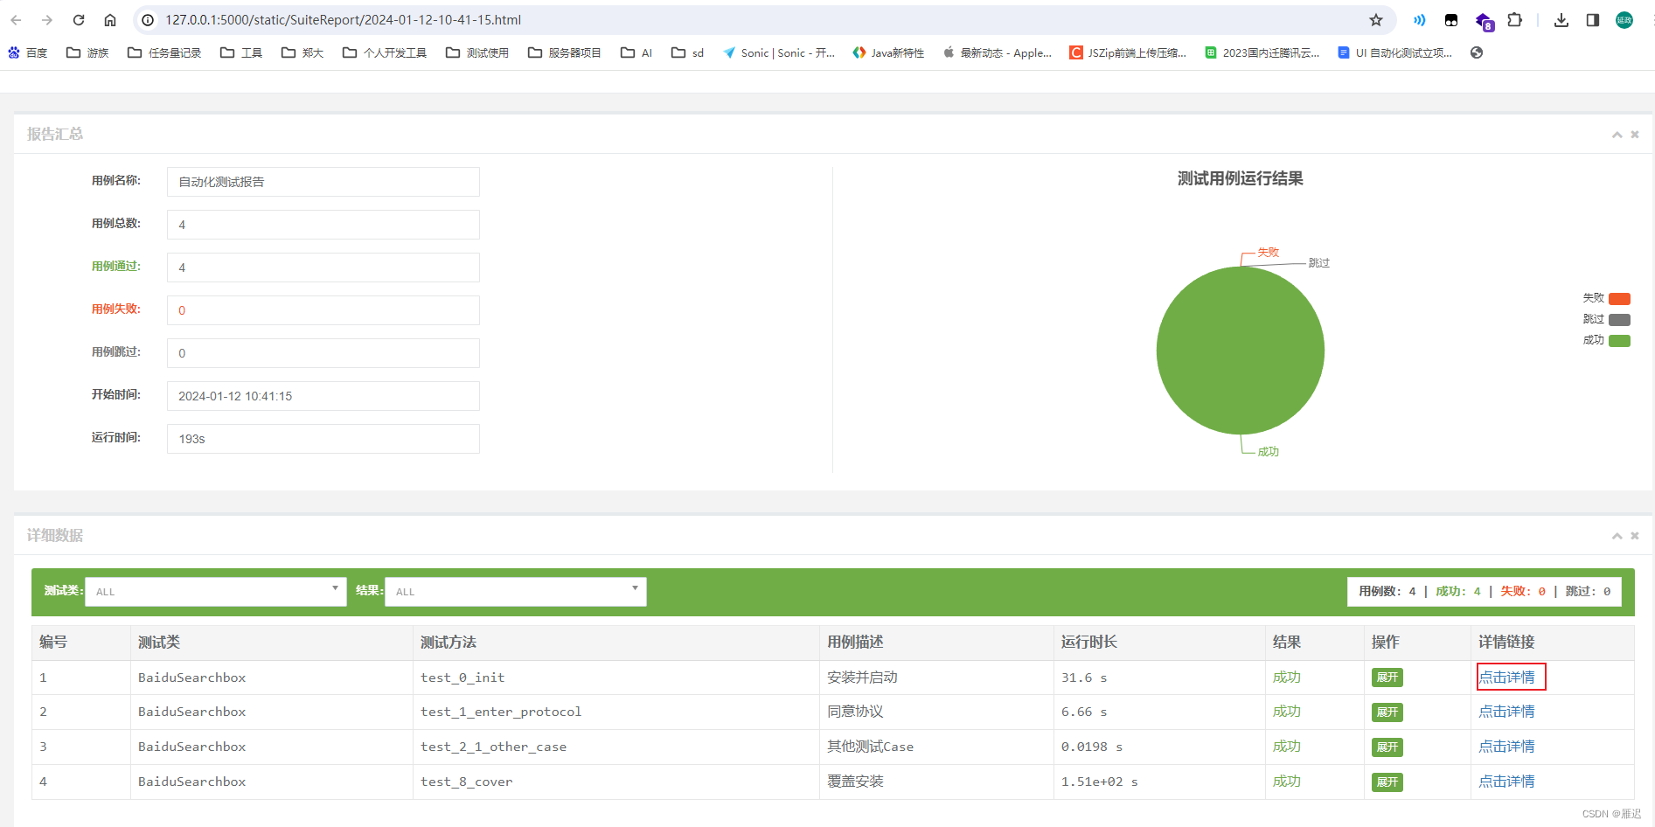The width and height of the screenshot is (1655, 827).
Task: Expand row test_2_1_other_case with 展开
Action: click(x=1387, y=747)
